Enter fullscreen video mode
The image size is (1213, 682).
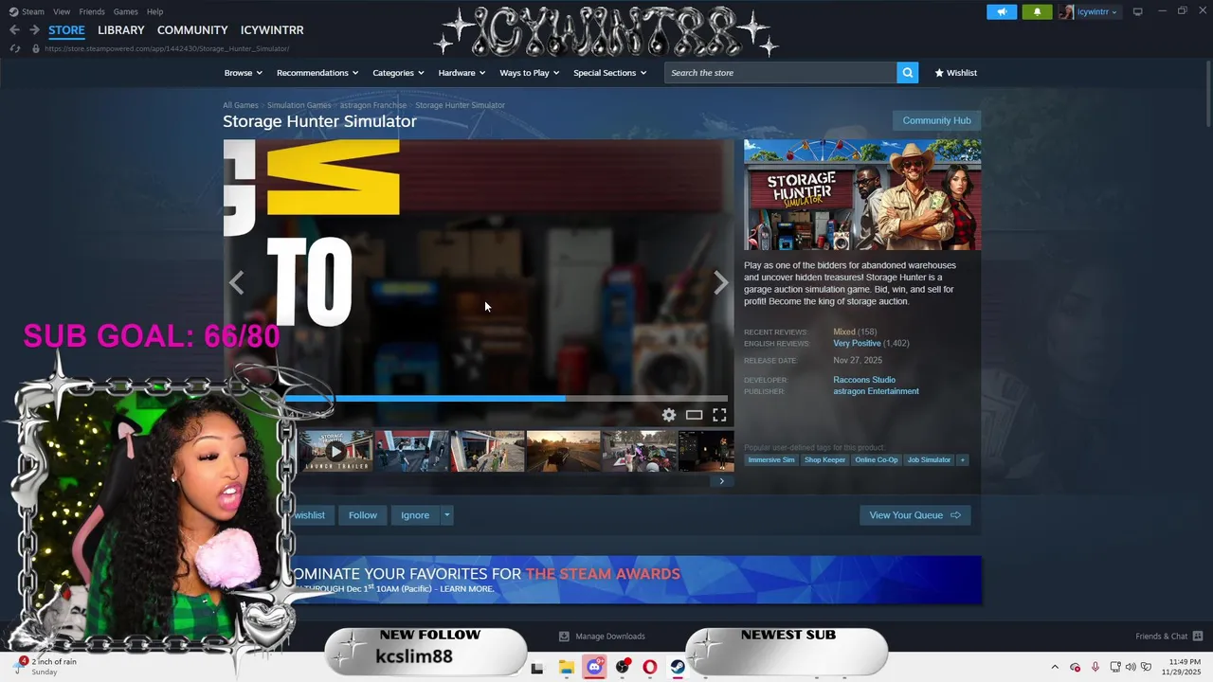[x=719, y=415]
